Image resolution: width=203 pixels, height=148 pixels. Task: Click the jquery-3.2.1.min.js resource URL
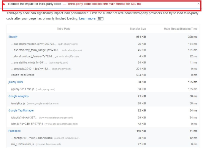(23, 89)
